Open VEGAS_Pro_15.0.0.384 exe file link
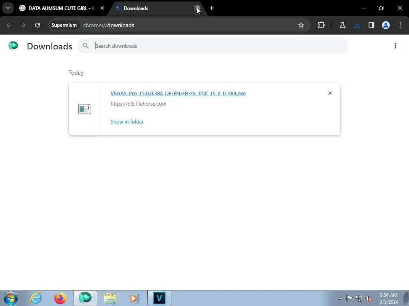The height and width of the screenshot is (306, 409). click(x=178, y=93)
